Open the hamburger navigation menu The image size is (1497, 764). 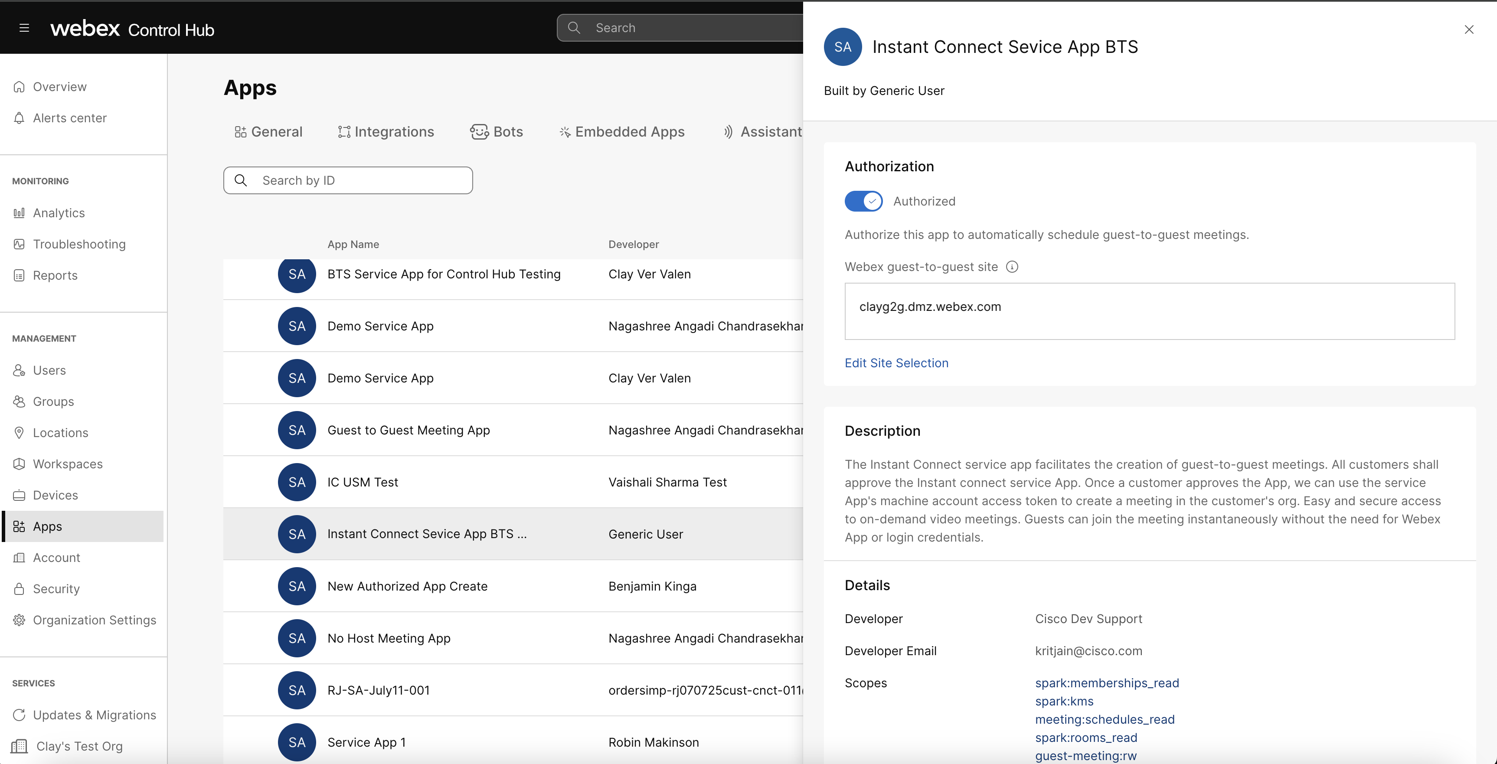[x=24, y=28]
